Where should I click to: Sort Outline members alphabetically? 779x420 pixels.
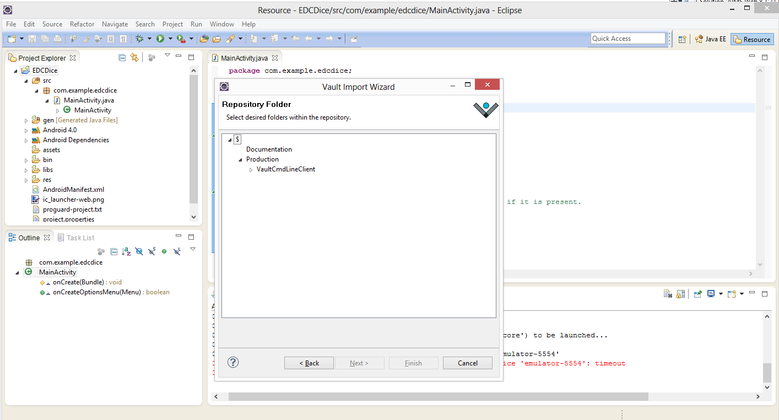pyautogui.click(x=126, y=251)
